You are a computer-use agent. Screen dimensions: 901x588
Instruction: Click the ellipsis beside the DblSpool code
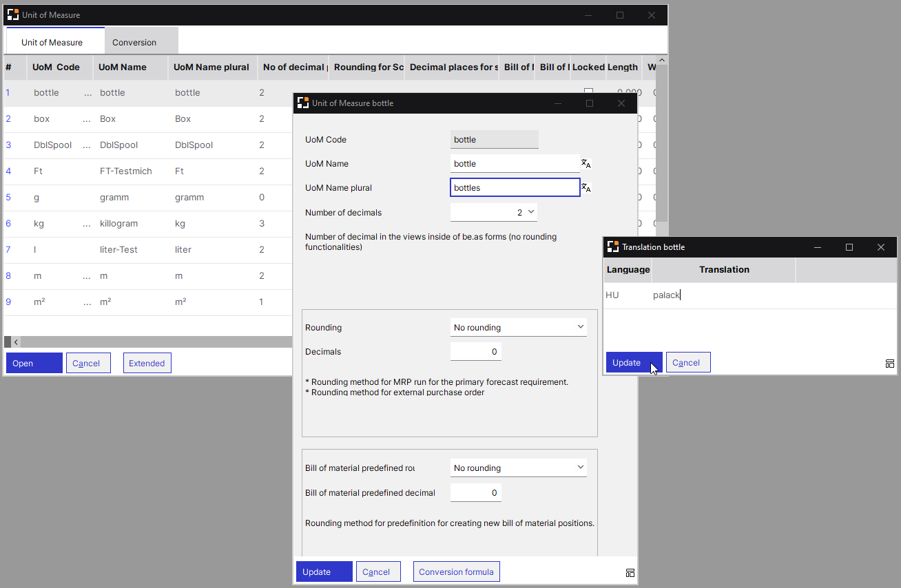(87, 145)
